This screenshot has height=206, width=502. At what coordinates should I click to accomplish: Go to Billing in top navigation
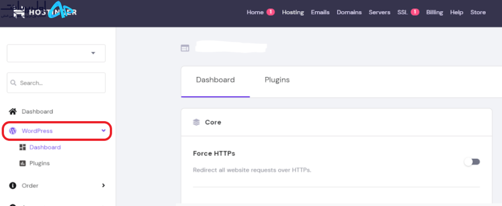tap(434, 12)
